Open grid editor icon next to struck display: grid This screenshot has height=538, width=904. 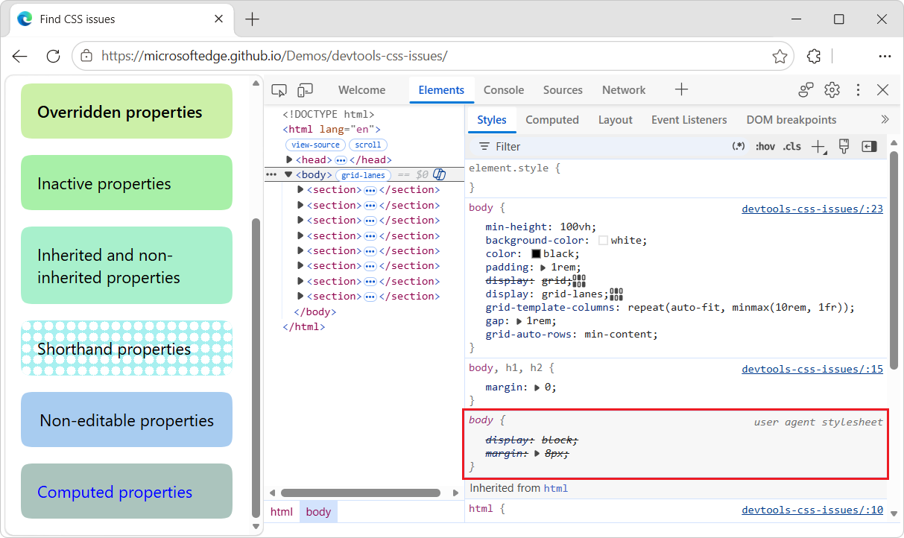click(x=579, y=281)
